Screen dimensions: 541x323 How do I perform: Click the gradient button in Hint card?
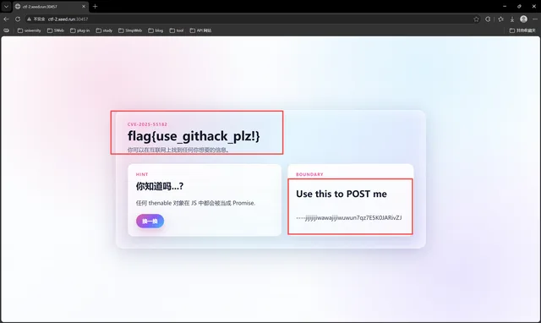point(150,221)
